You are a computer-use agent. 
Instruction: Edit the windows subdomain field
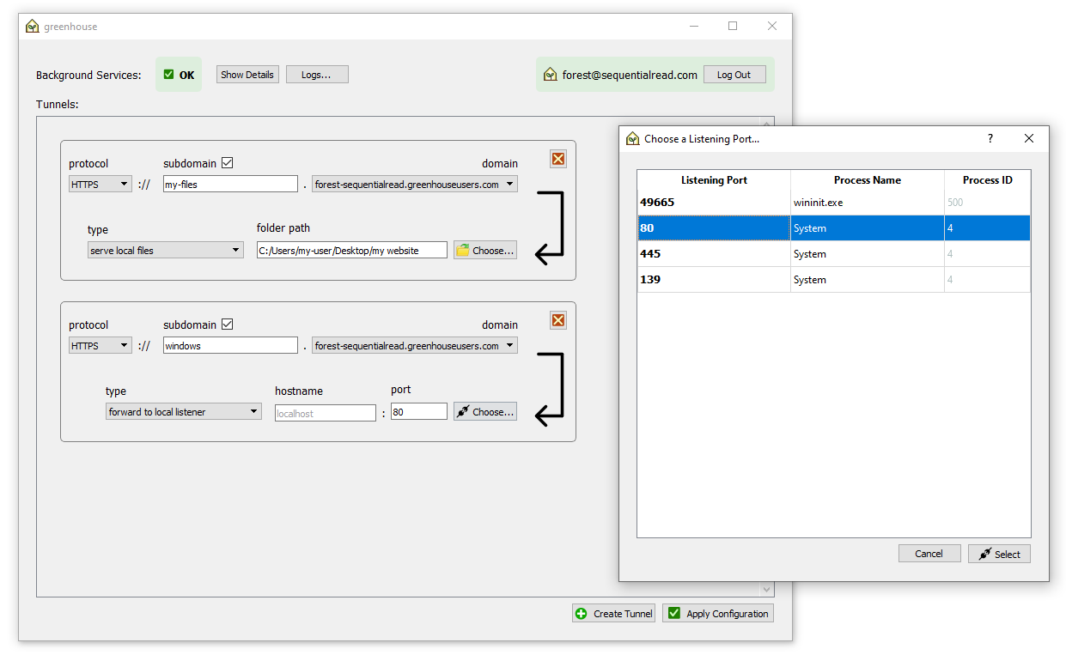coord(230,345)
